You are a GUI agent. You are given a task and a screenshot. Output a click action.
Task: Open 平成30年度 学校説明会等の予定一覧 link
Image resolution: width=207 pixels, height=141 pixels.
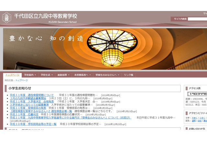pyautogui.click(x=33, y=124)
